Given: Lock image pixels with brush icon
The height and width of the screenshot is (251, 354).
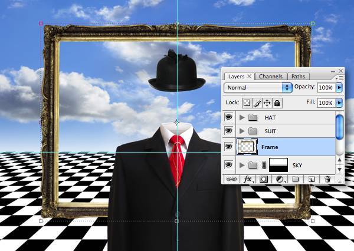Looking at the screenshot, I should [257, 103].
